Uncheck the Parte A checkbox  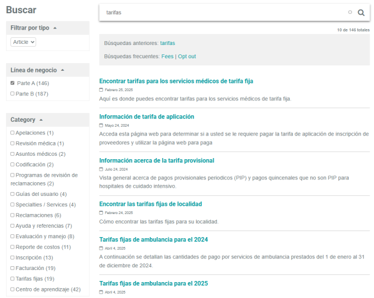click(13, 83)
